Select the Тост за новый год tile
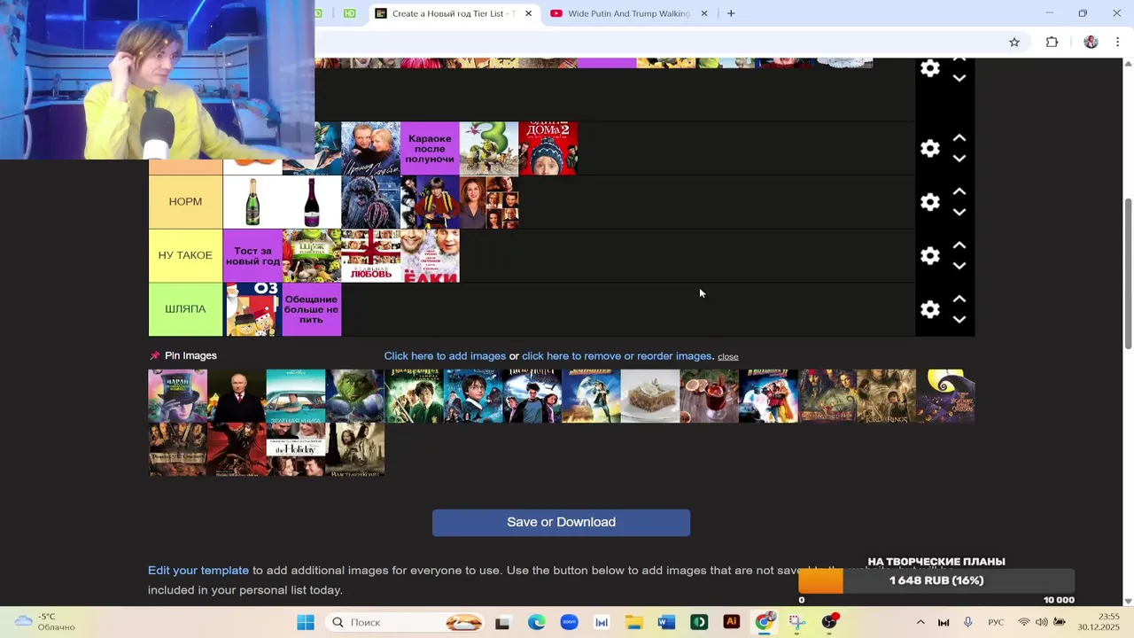 (x=252, y=256)
